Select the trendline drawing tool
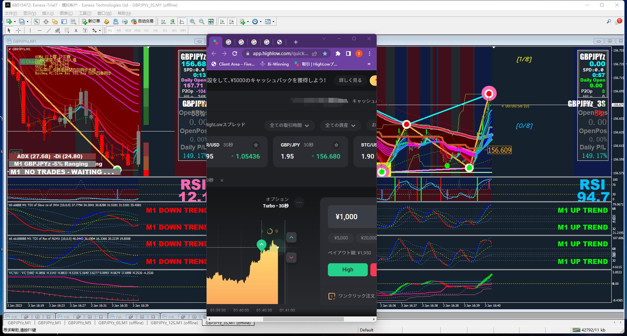Viewport: 627px width, 336px height. [48, 30]
